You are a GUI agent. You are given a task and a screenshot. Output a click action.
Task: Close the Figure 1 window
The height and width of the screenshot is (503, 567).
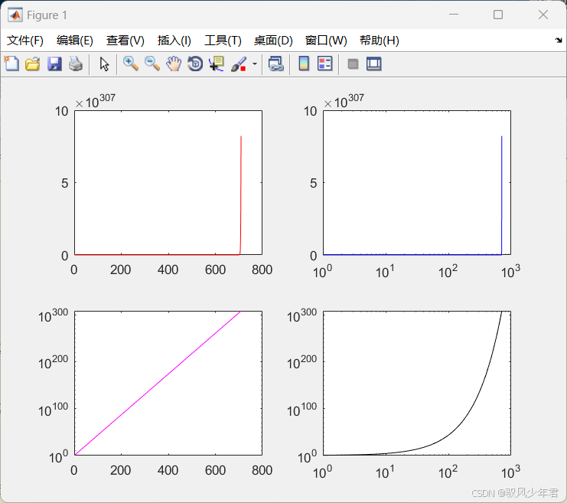543,15
